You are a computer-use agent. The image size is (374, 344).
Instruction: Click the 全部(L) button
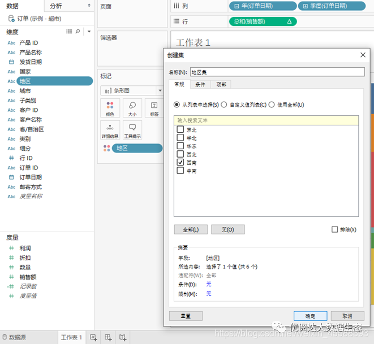191,229
